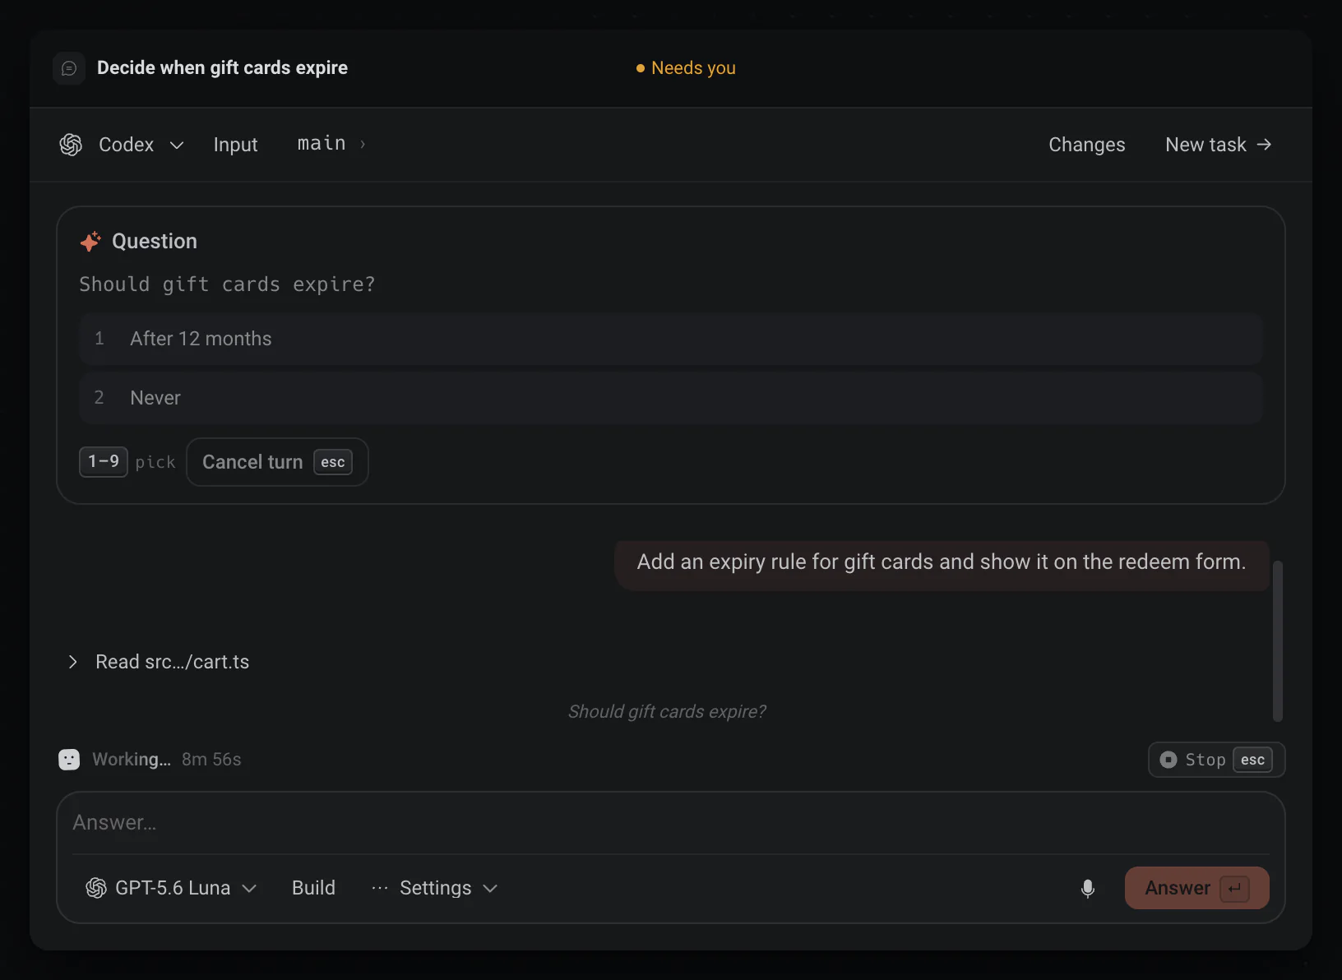Click the conversation scrollbar
This screenshot has width=1342, height=980.
tap(1277, 641)
